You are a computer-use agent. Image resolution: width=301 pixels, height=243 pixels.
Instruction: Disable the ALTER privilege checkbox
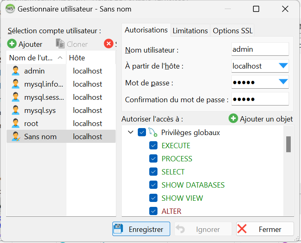(x=153, y=211)
